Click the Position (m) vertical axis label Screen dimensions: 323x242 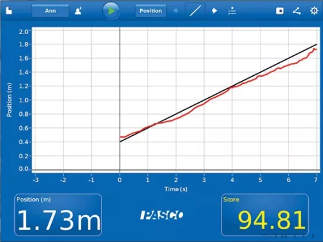9,100
